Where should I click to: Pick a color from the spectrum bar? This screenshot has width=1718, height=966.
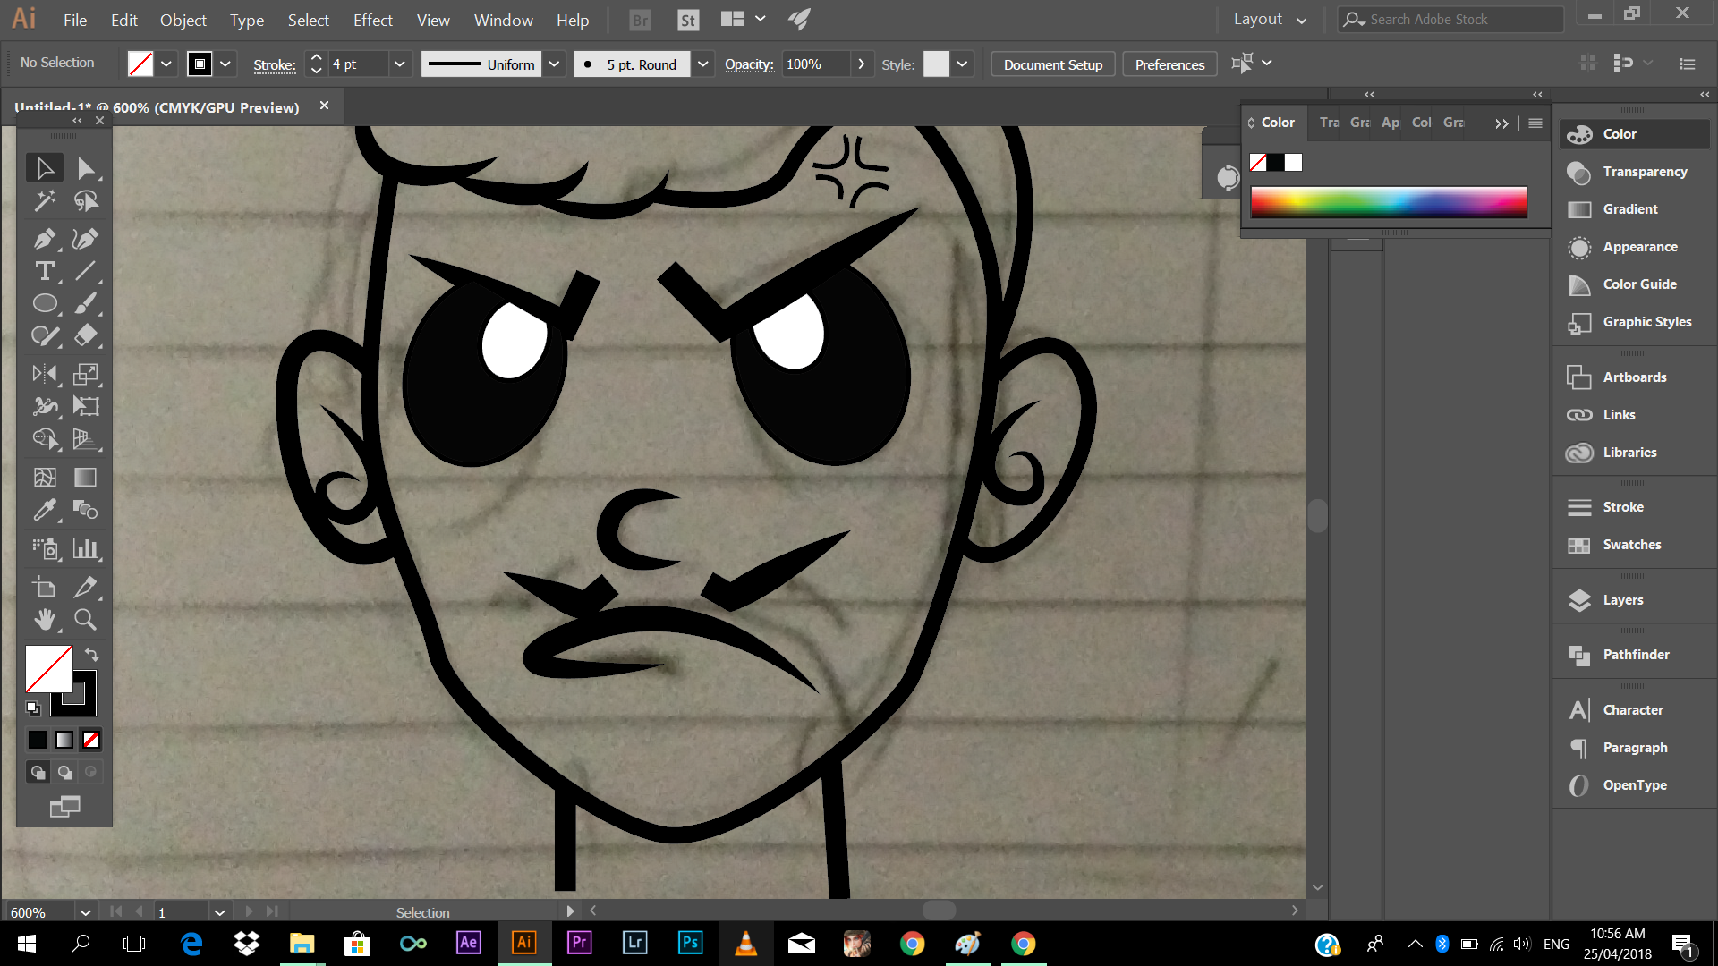coord(1388,202)
